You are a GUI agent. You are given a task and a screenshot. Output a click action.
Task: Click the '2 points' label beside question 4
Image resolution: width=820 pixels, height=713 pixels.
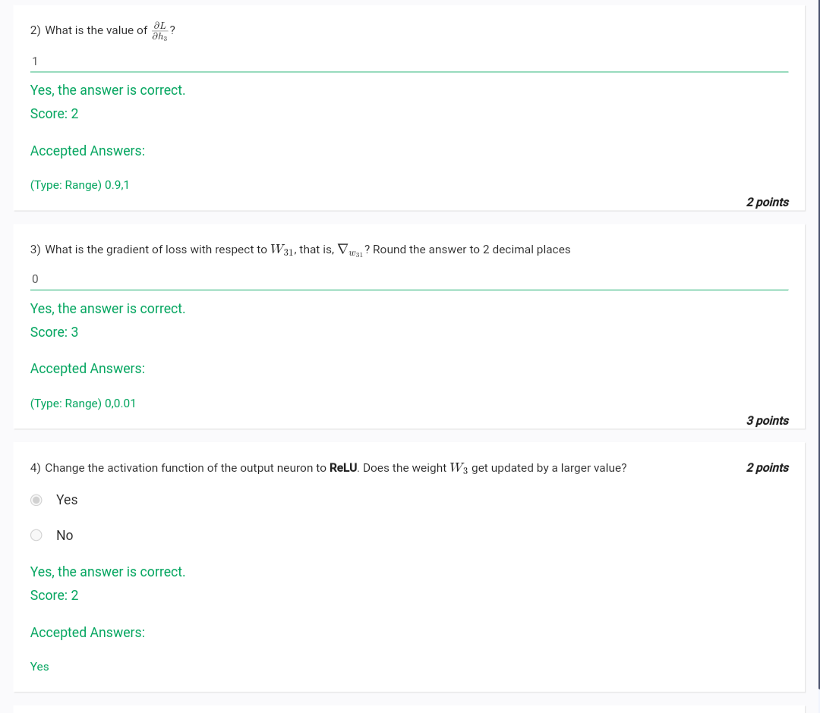click(x=767, y=467)
